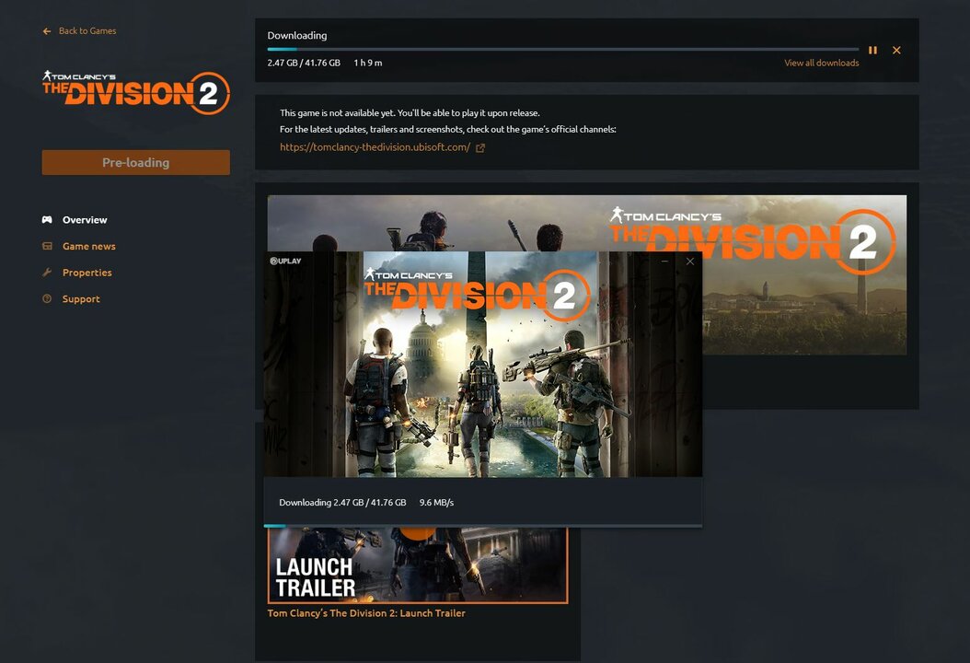
Task: Click the download progress bar at top
Action: coord(563,49)
